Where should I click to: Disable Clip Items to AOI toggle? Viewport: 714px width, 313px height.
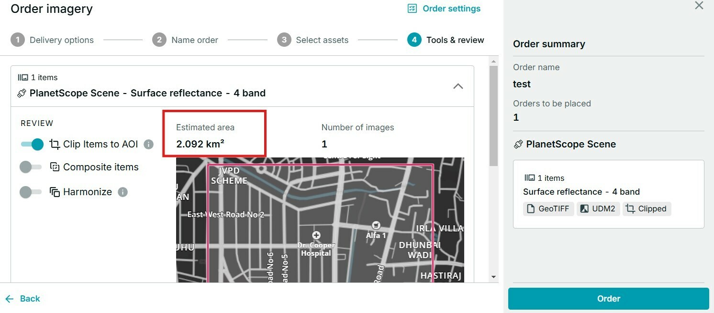click(32, 144)
